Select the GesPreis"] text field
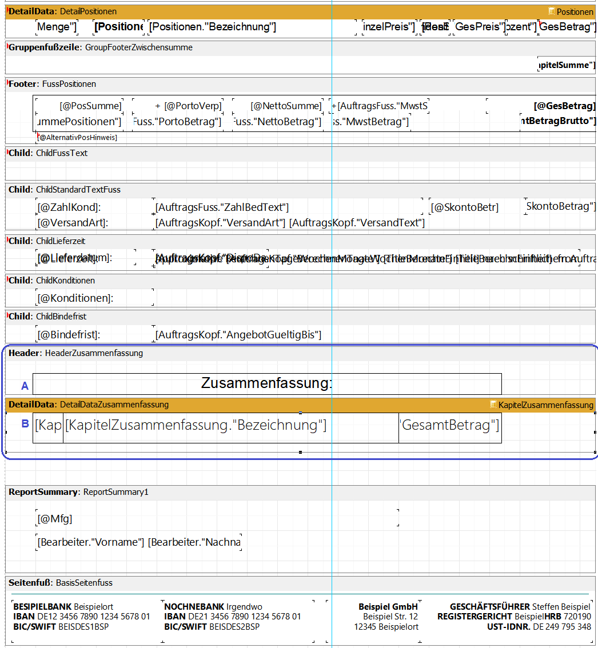 [480, 27]
